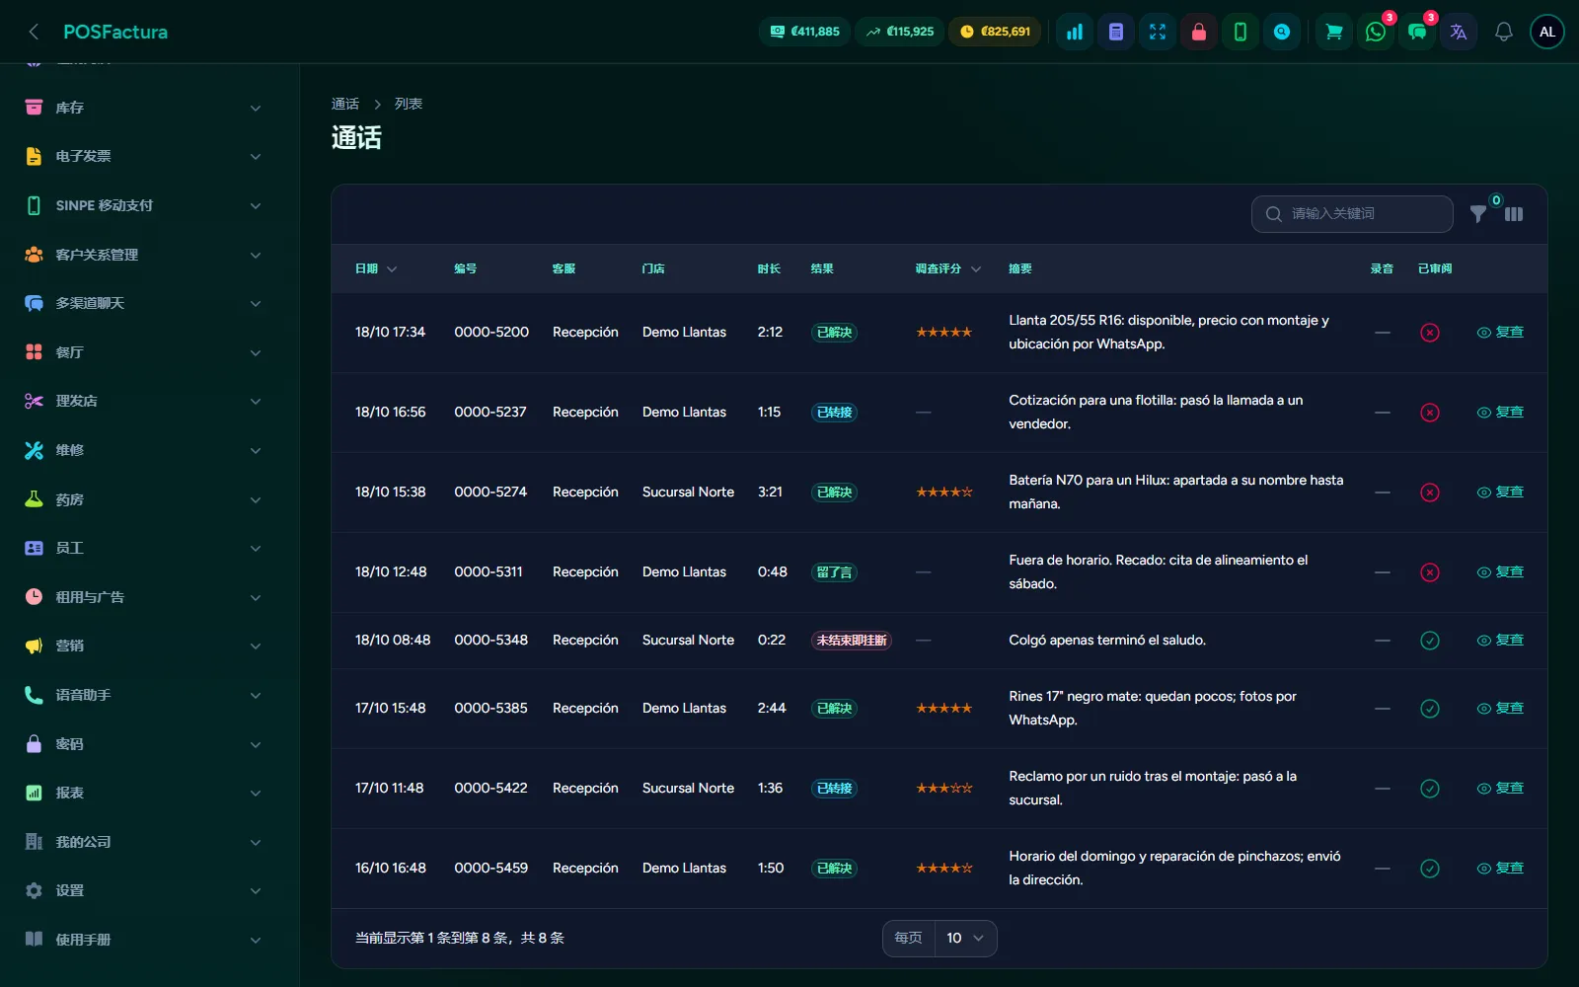The image size is (1579, 987).
Task: Click the 未结束即挂断 status badge
Action: coord(852,641)
